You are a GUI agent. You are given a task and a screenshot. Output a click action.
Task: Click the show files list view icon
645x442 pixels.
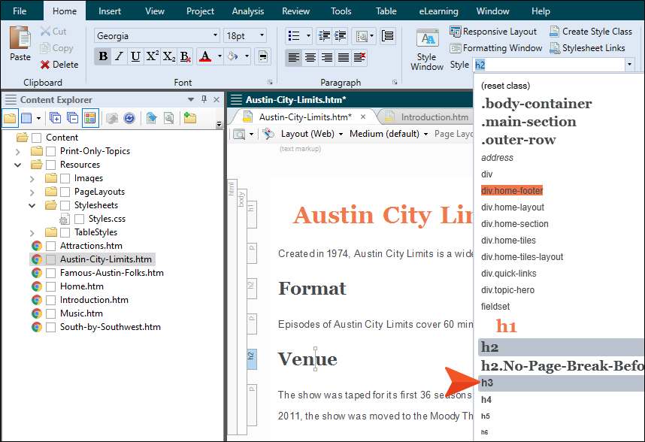point(26,119)
